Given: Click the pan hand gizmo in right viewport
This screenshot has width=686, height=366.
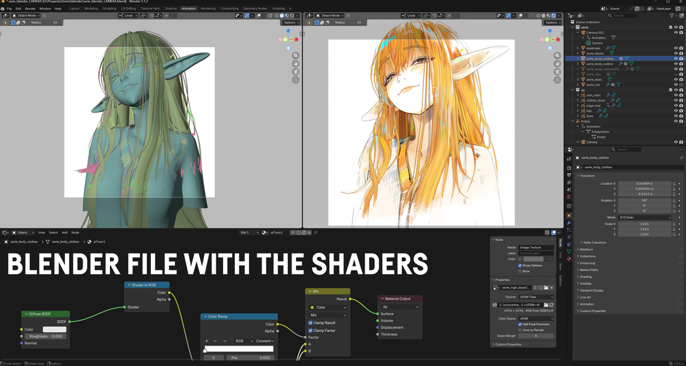Looking at the screenshot, I should coord(558,64).
